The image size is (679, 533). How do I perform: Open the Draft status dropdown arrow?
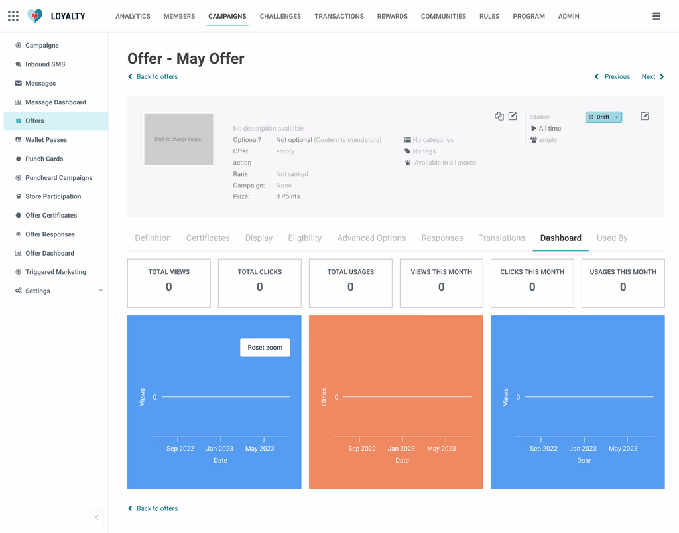[x=617, y=117]
